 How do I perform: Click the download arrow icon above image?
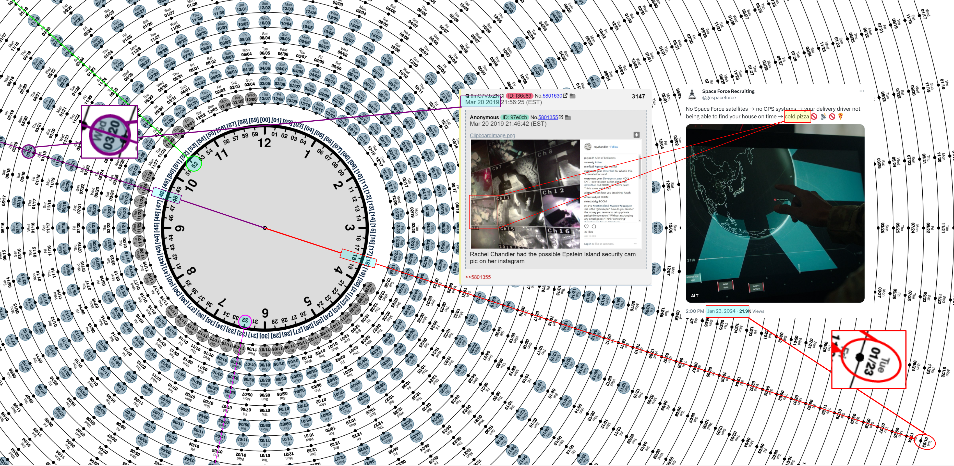pyautogui.click(x=636, y=135)
